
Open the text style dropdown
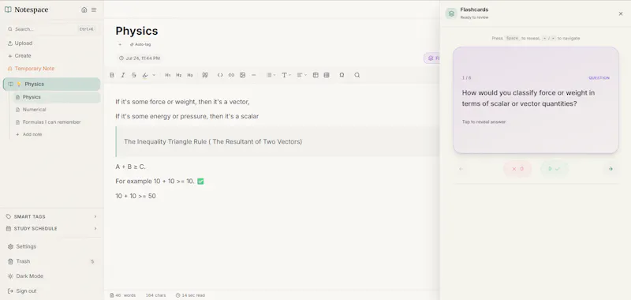pos(286,75)
